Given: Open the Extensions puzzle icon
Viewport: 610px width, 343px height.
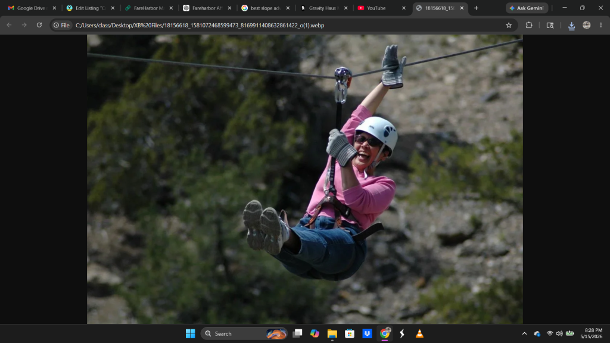Looking at the screenshot, I should 529,25.
